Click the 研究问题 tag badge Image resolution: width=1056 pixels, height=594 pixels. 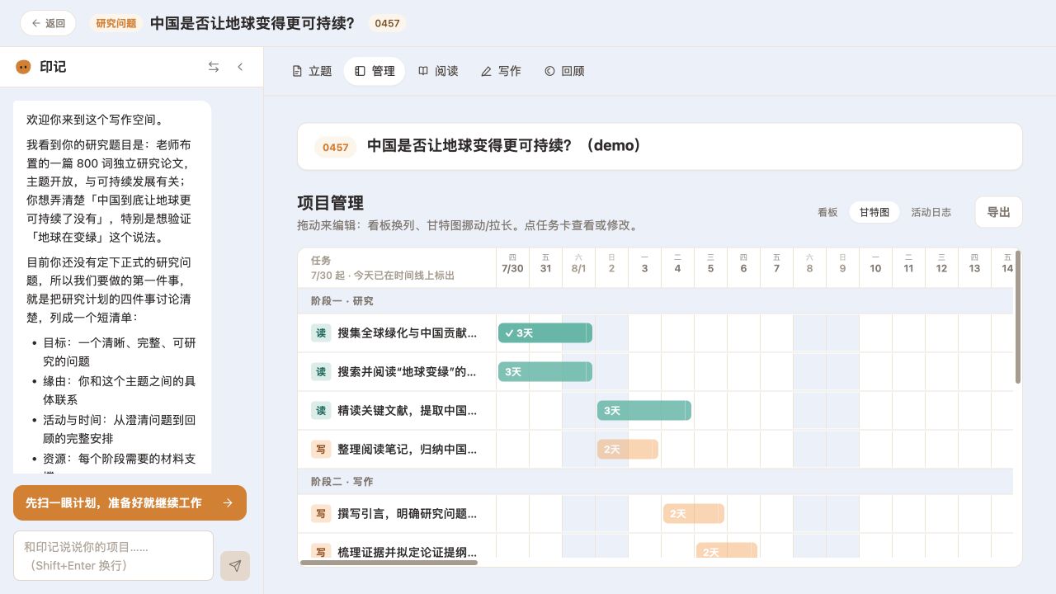coord(116,23)
